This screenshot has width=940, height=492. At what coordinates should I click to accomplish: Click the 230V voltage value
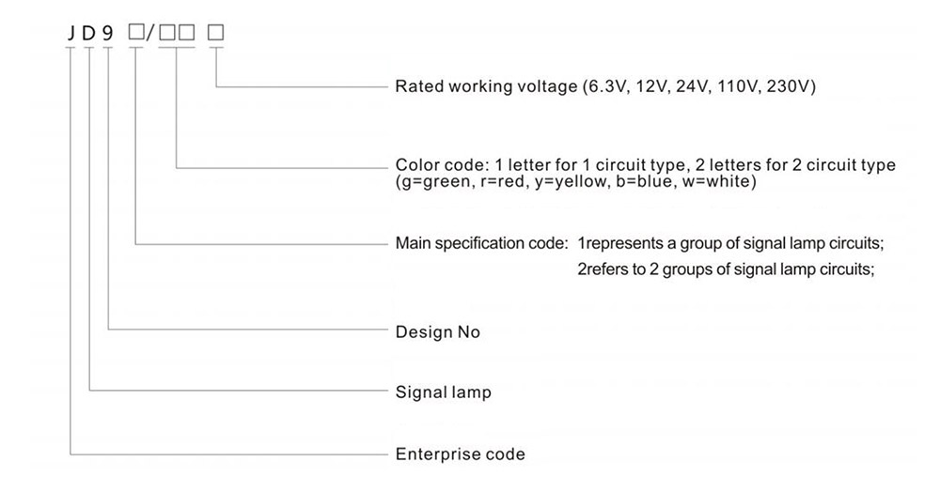click(791, 86)
